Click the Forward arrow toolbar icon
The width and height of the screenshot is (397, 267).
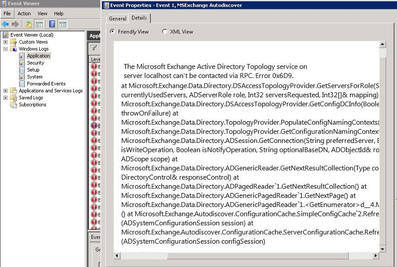[x=15, y=24]
